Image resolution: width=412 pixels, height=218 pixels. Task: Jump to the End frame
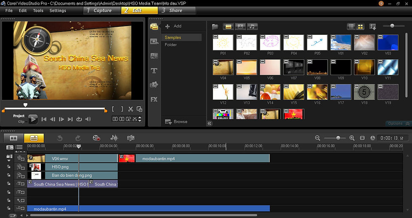(70, 119)
